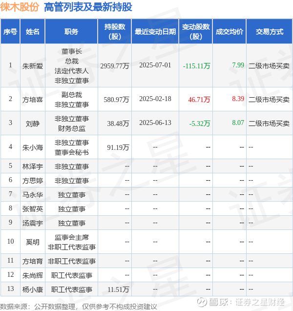The image size is (293, 311).
Task: Select the name 杨小康
Action: pyautogui.click(x=33, y=290)
